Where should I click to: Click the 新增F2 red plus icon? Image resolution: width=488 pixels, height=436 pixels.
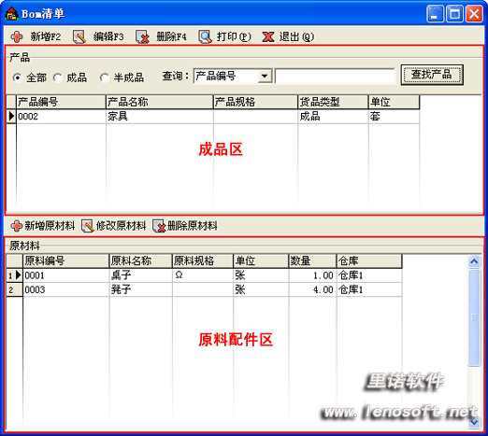pyautogui.click(x=17, y=36)
